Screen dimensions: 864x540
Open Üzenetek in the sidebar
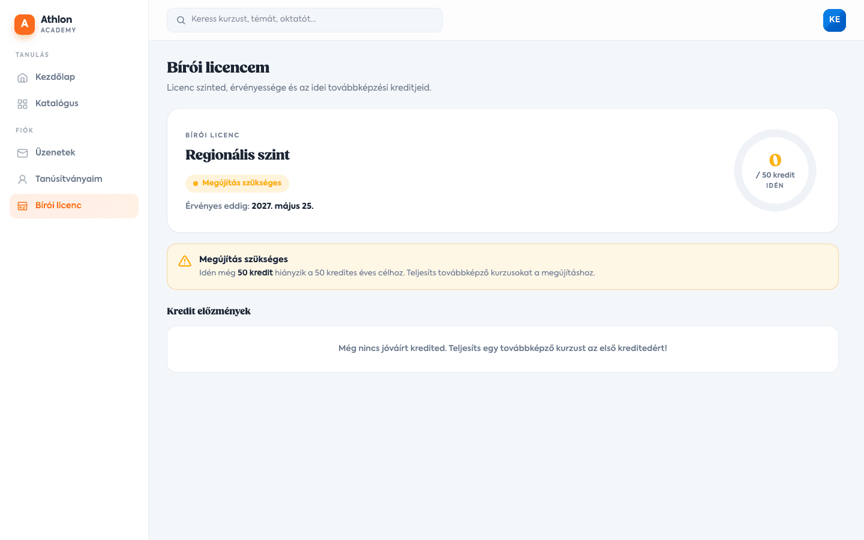[x=74, y=153]
